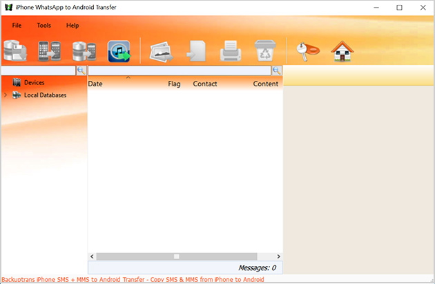This screenshot has width=435, height=284.
Task: Click the left panel search magnifier
Action: coord(81,70)
